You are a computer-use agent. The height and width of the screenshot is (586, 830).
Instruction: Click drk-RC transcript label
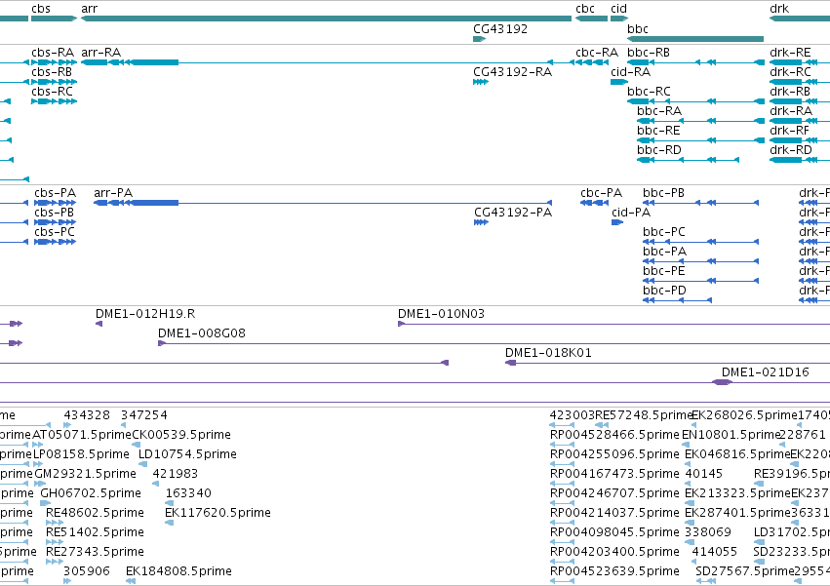(790, 72)
